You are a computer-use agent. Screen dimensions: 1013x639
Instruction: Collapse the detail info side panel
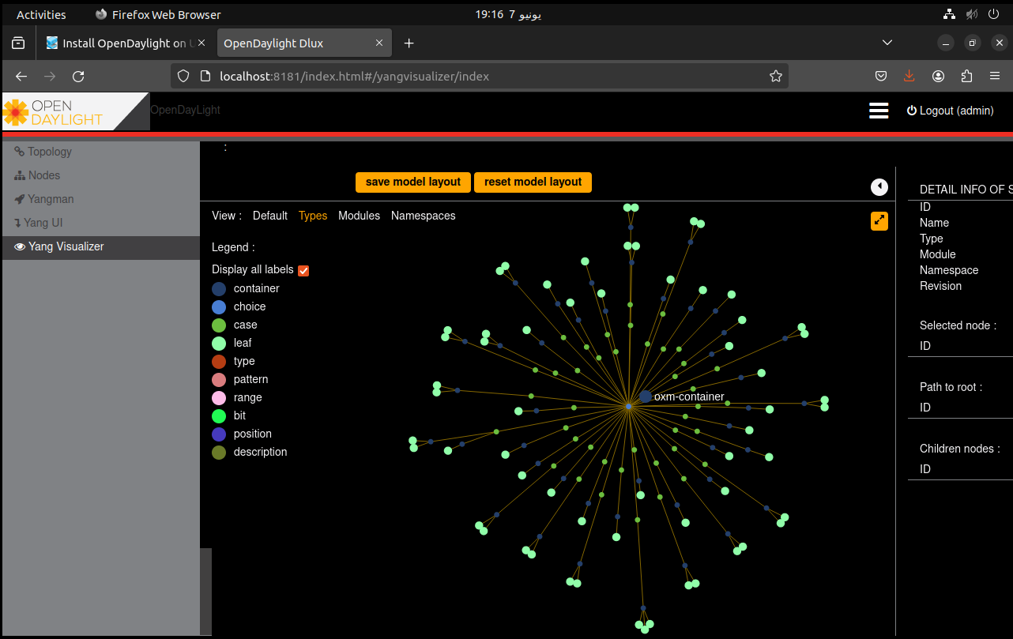click(x=879, y=187)
